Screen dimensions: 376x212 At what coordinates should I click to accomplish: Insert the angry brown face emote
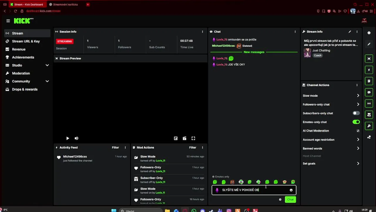click(x=232, y=182)
